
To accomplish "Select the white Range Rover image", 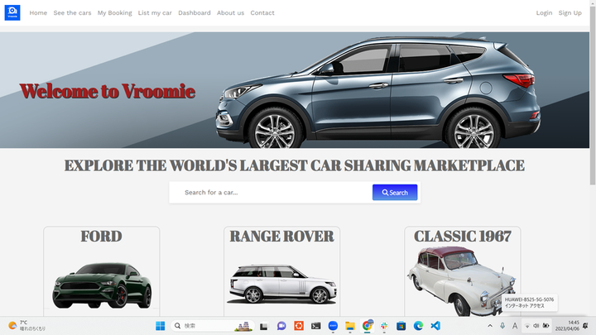I will [x=281, y=284].
